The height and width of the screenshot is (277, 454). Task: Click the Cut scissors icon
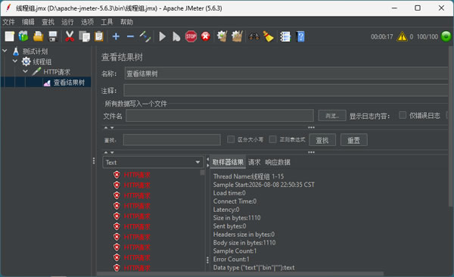pos(70,36)
